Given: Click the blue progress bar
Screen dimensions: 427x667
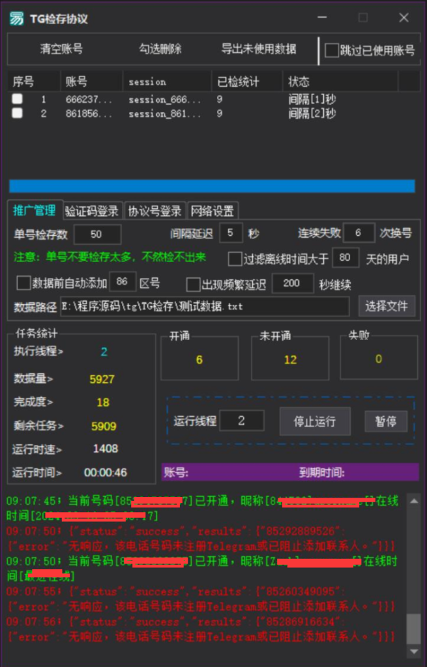Looking at the screenshot, I should pos(212,186).
